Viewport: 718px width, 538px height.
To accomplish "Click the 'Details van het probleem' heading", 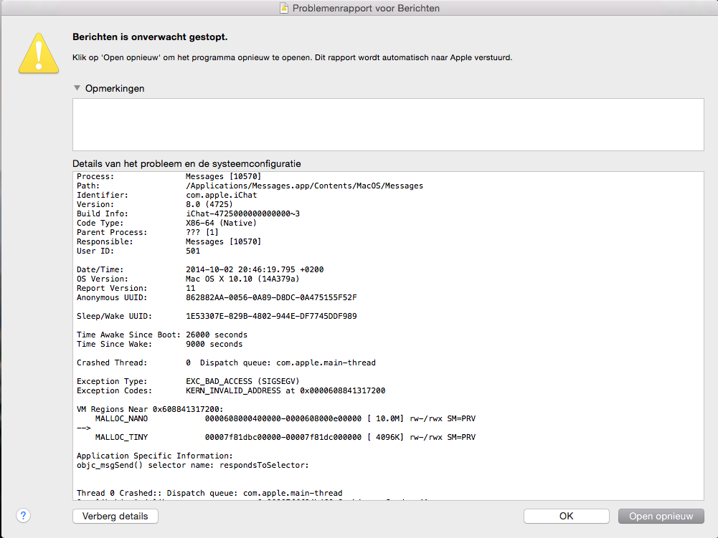I will pos(186,164).
